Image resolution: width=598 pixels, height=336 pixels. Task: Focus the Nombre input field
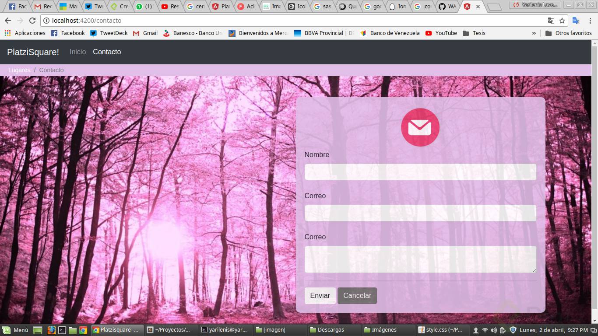pyautogui.click(x=420, y=172)
